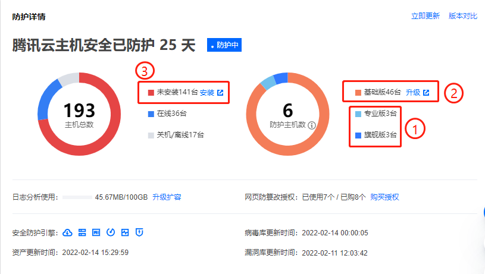This screenshot has height=274, width=485.
Task: Click the 升级 link for 基础版
Action: 413,92
